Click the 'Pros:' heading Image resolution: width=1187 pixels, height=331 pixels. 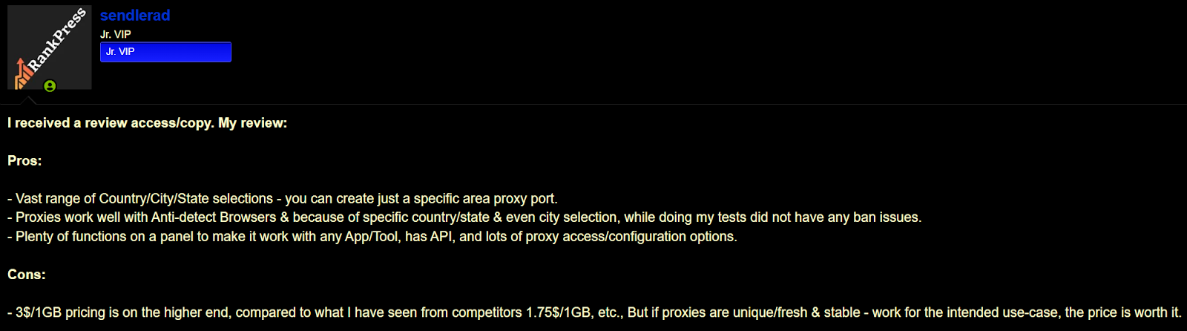pyautogui.click(x=24, y=161)
